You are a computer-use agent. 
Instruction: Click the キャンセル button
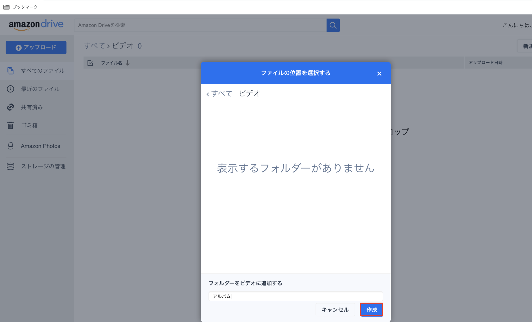335,310
